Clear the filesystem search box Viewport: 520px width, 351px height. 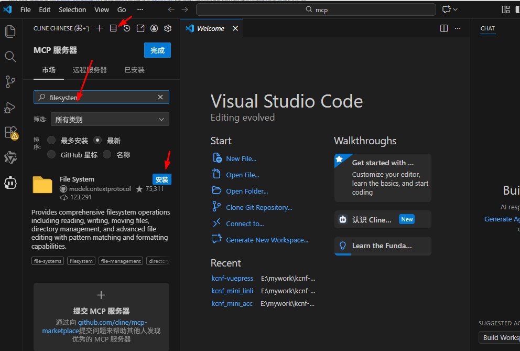160,97
